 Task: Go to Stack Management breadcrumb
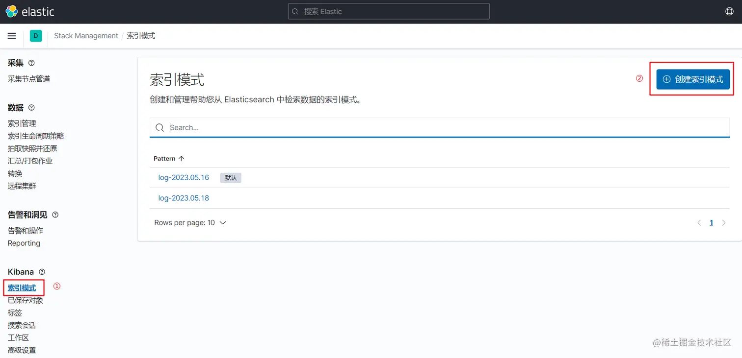pyautogui.click(x=86, y=36)
